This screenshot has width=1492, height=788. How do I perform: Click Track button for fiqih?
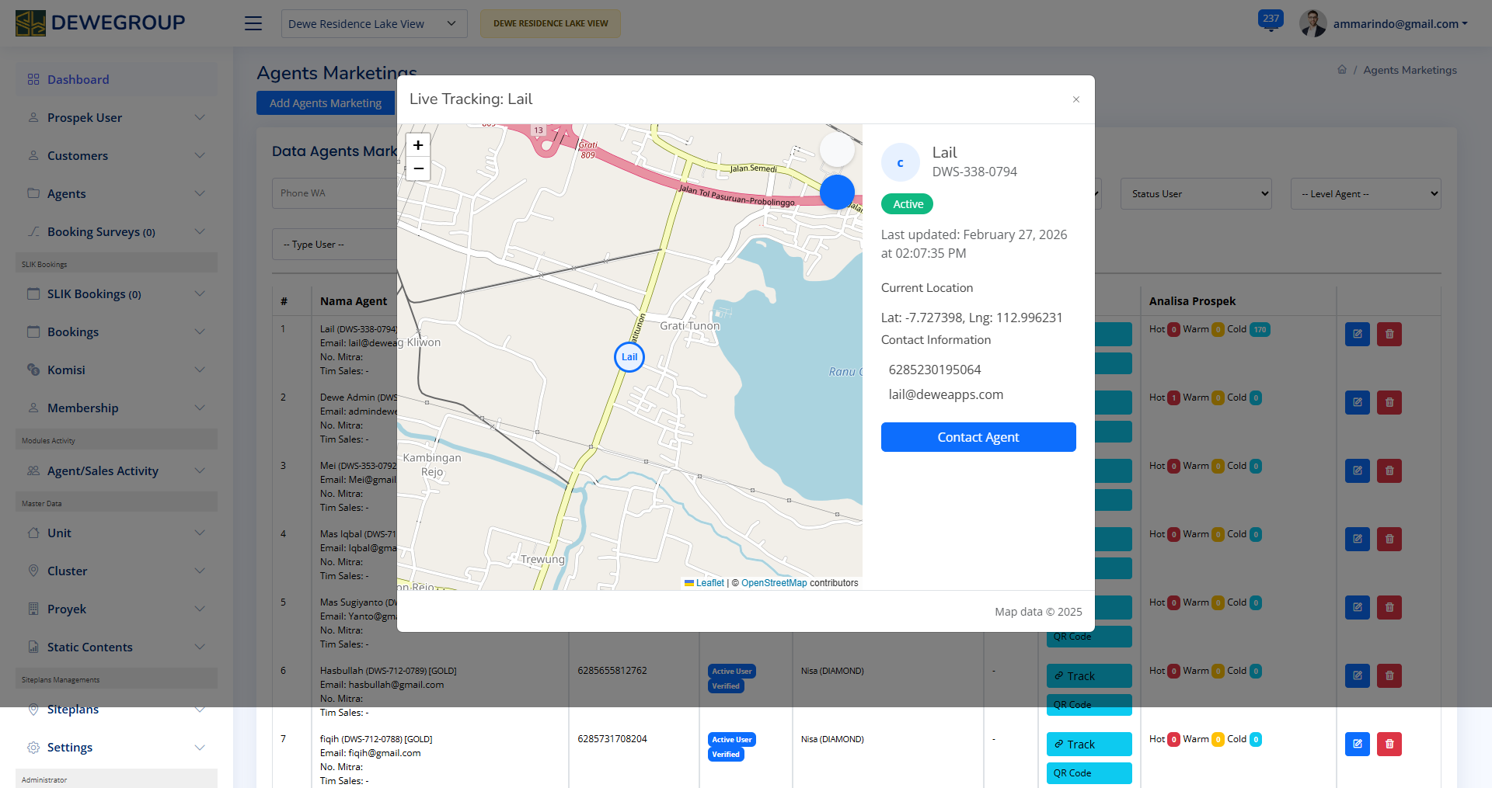point(1089,744)
